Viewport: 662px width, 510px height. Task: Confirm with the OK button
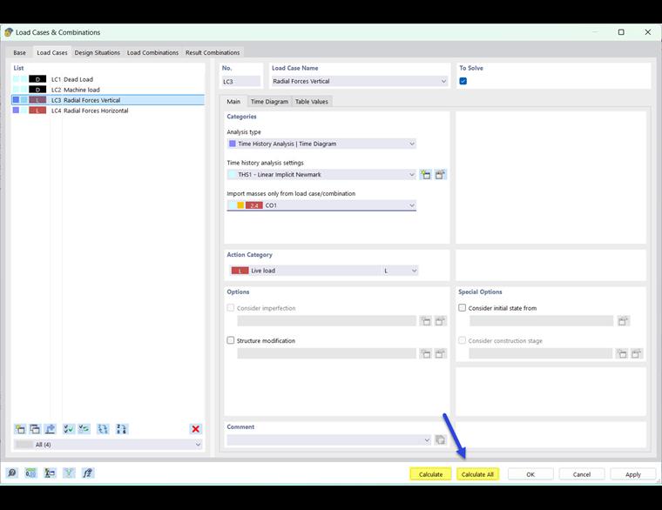[530, 474]
